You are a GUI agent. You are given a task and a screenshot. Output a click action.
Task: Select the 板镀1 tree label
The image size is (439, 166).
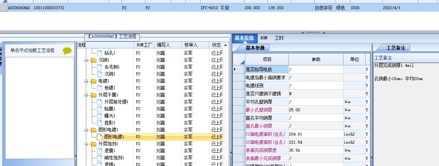tap(110, 88)
